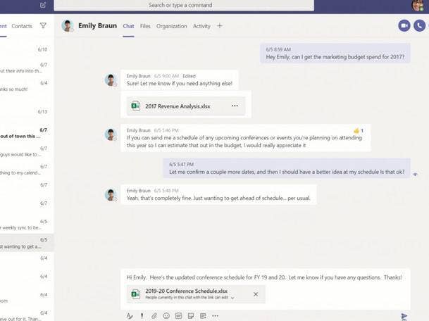Start an audio call with Emily
Viewport: 429px width, 321px height.
(420, 25)
